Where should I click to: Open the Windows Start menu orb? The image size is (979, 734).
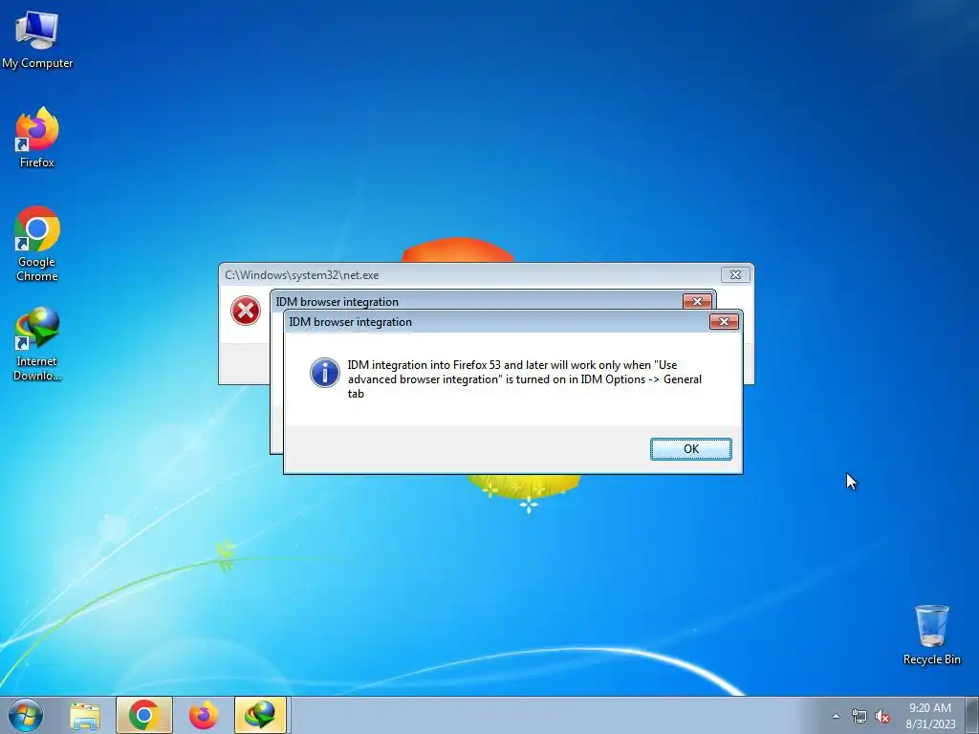coord(26,715)
